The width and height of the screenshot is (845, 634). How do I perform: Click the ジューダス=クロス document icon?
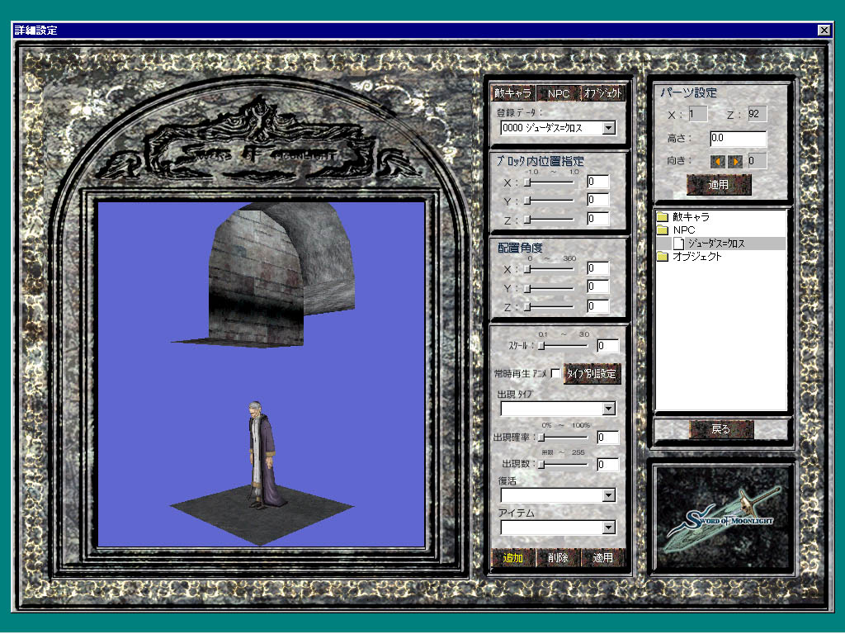pyautogui.click(x=678, y=244)
